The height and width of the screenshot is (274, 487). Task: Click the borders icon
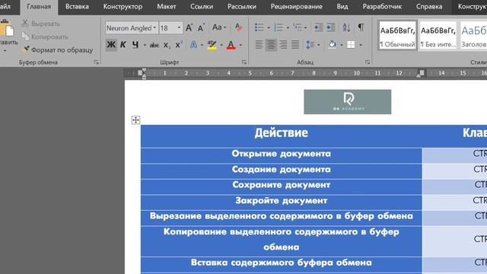click(x=351, y=45)
